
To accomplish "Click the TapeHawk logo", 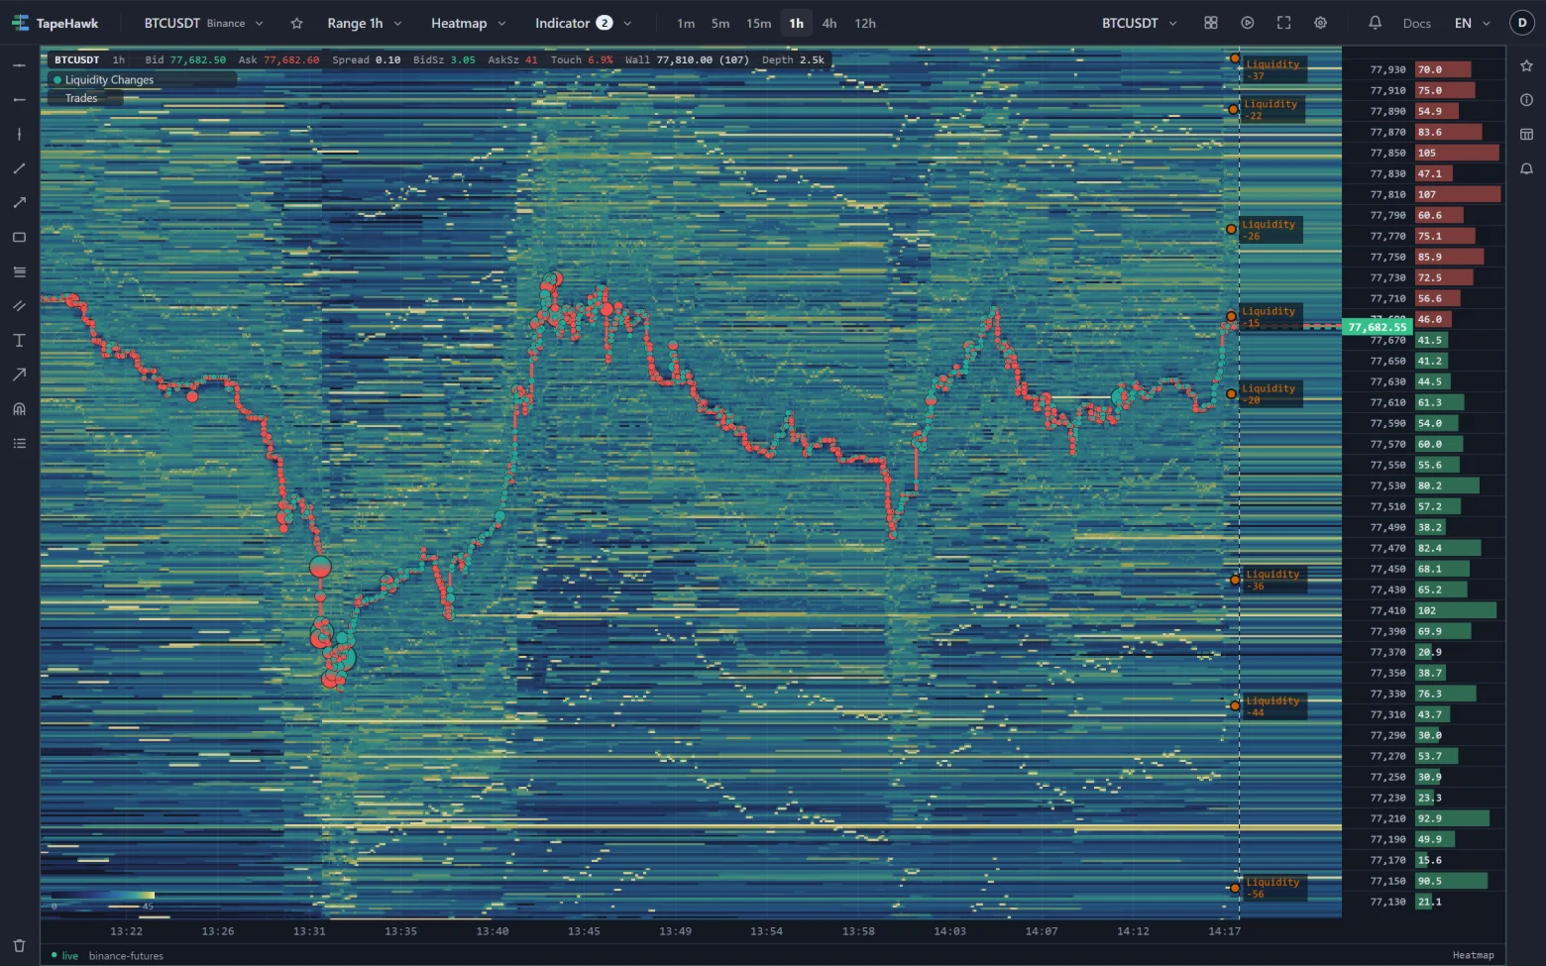I will tap(55, 23).
